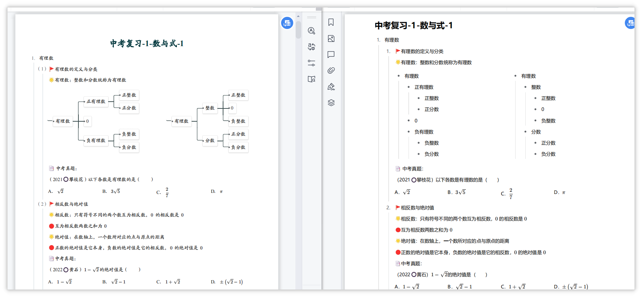
Task: Click the 绝对值 definition line in left document
Action: coord(106,237)
